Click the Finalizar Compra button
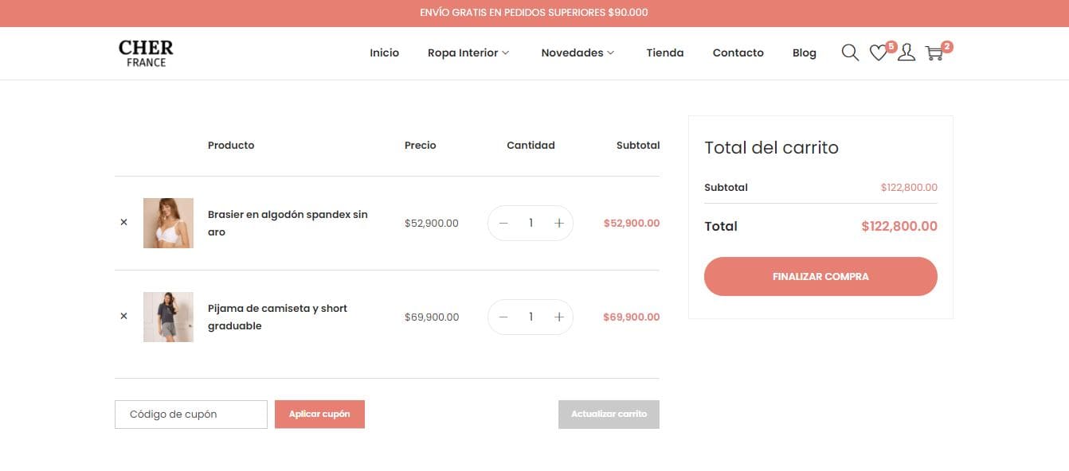Image resolution: width=1069 pixels, height=471 pixels. 820,276
